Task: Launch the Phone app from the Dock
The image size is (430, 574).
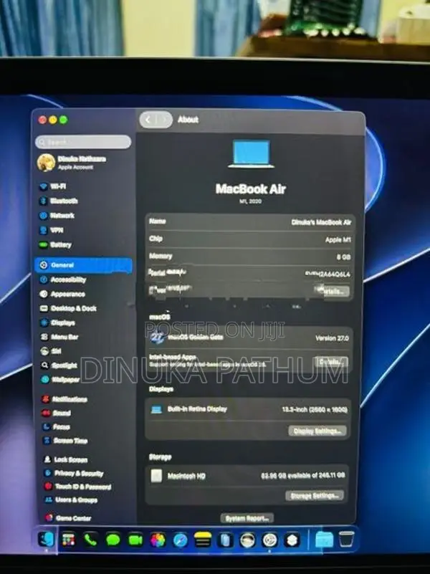Action: (90, 540)
